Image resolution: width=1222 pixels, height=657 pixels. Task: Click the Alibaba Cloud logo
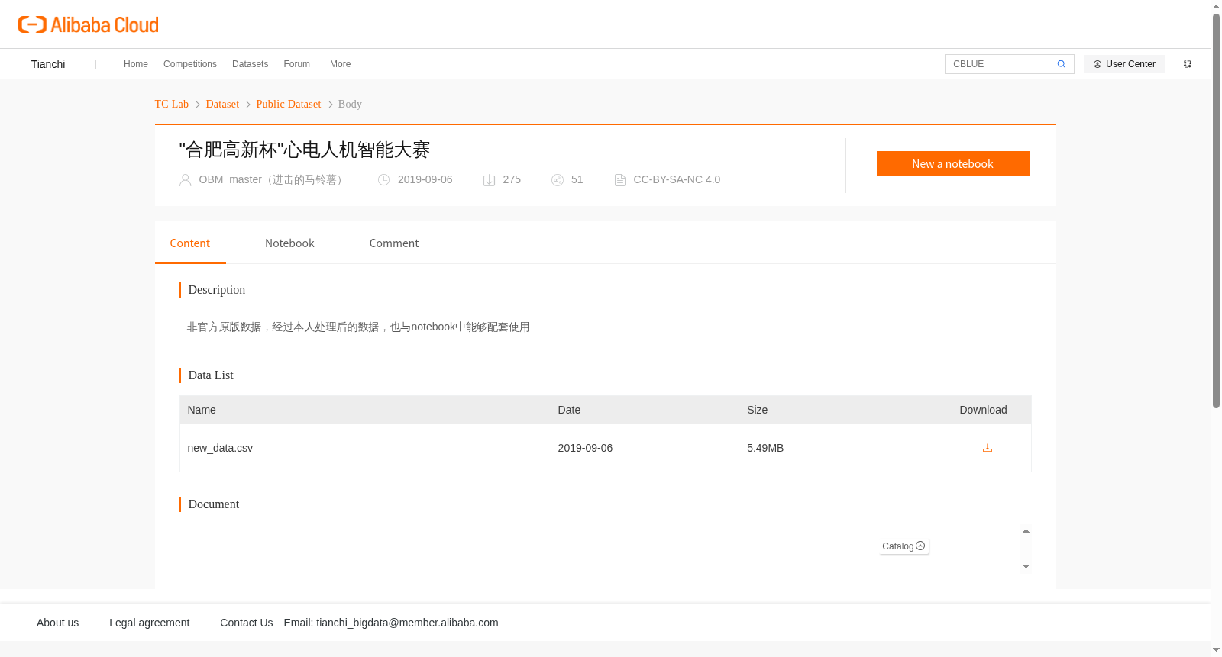point(89,25)
